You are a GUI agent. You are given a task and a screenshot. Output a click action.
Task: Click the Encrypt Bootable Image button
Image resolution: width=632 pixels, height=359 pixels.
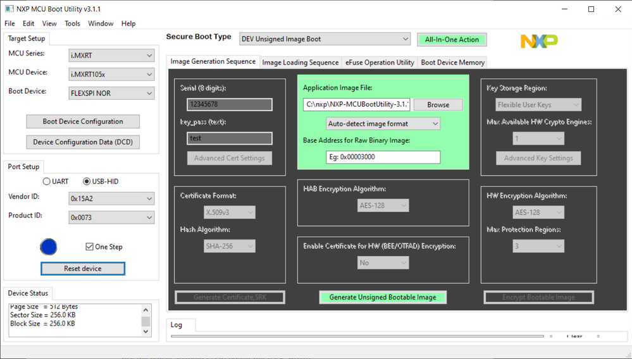538,298
